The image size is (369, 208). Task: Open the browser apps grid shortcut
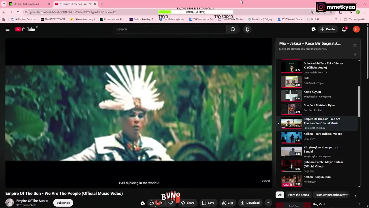pos(4,19)
